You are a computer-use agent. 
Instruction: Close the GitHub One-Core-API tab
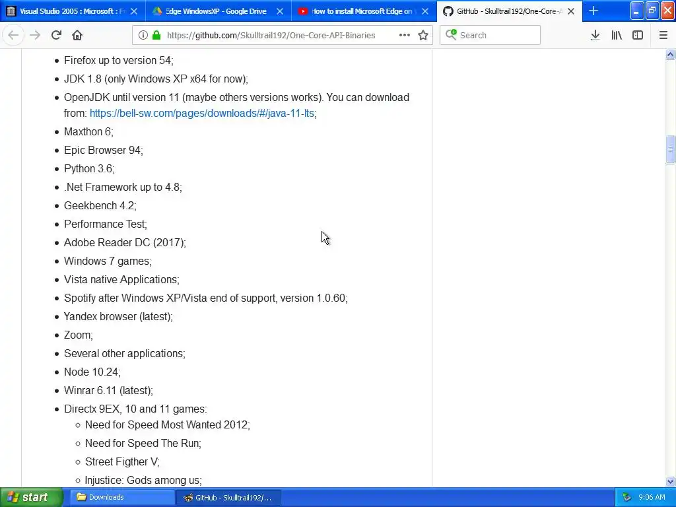point(571,11)
